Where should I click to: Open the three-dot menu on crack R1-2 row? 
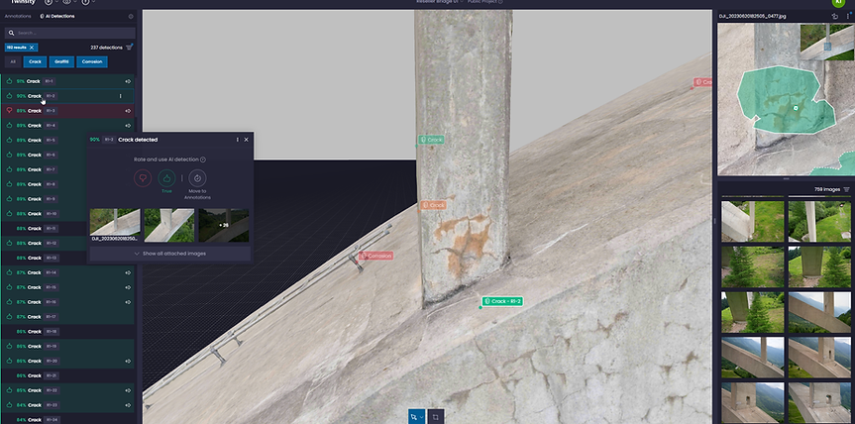120,96
